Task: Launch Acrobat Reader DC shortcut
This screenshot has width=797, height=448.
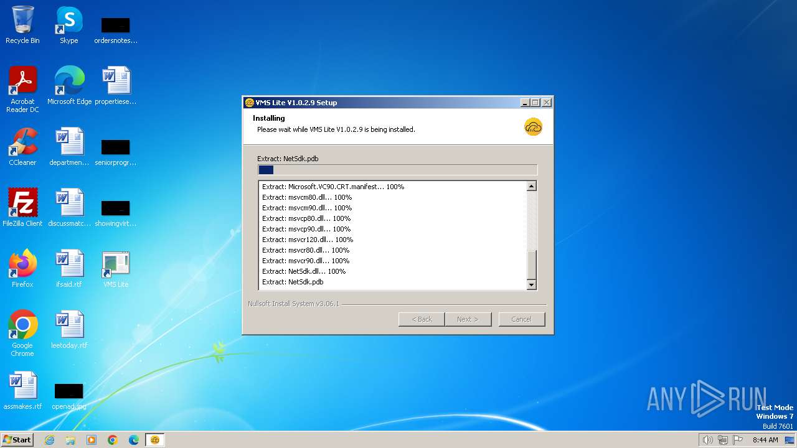Action: coord(22,89)
